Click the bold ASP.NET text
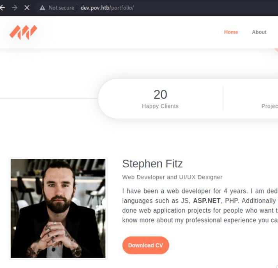278x268 pixels. tap(207, 201)
